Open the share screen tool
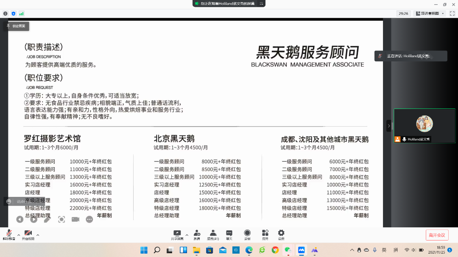This screenshot has height=257, width=458. [x=177, y=234]
